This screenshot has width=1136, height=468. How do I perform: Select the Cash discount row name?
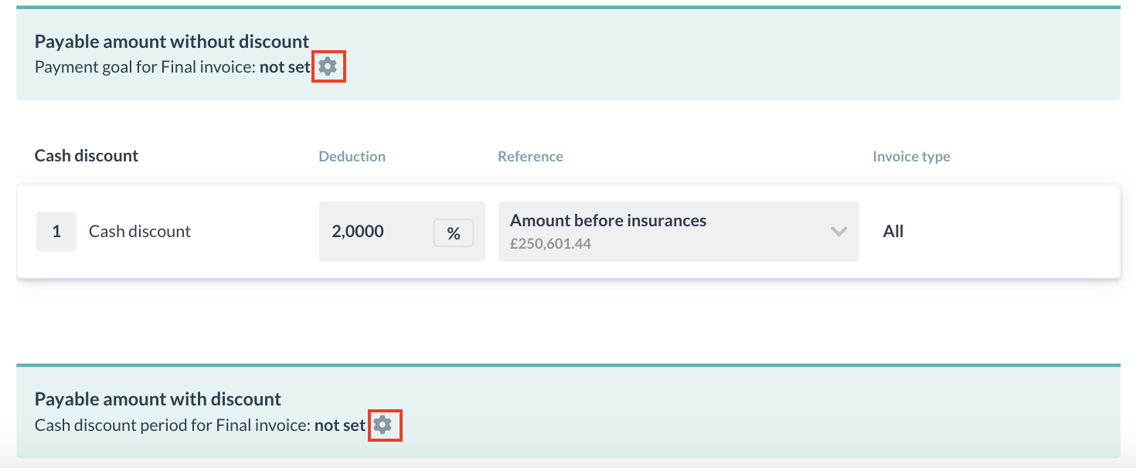click(x=140, y=232)
